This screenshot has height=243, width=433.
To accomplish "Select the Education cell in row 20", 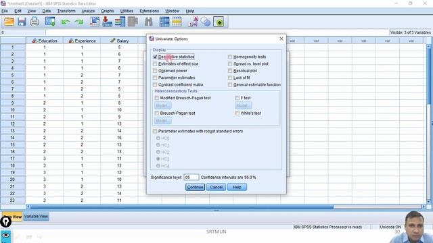I will (45, 180).
